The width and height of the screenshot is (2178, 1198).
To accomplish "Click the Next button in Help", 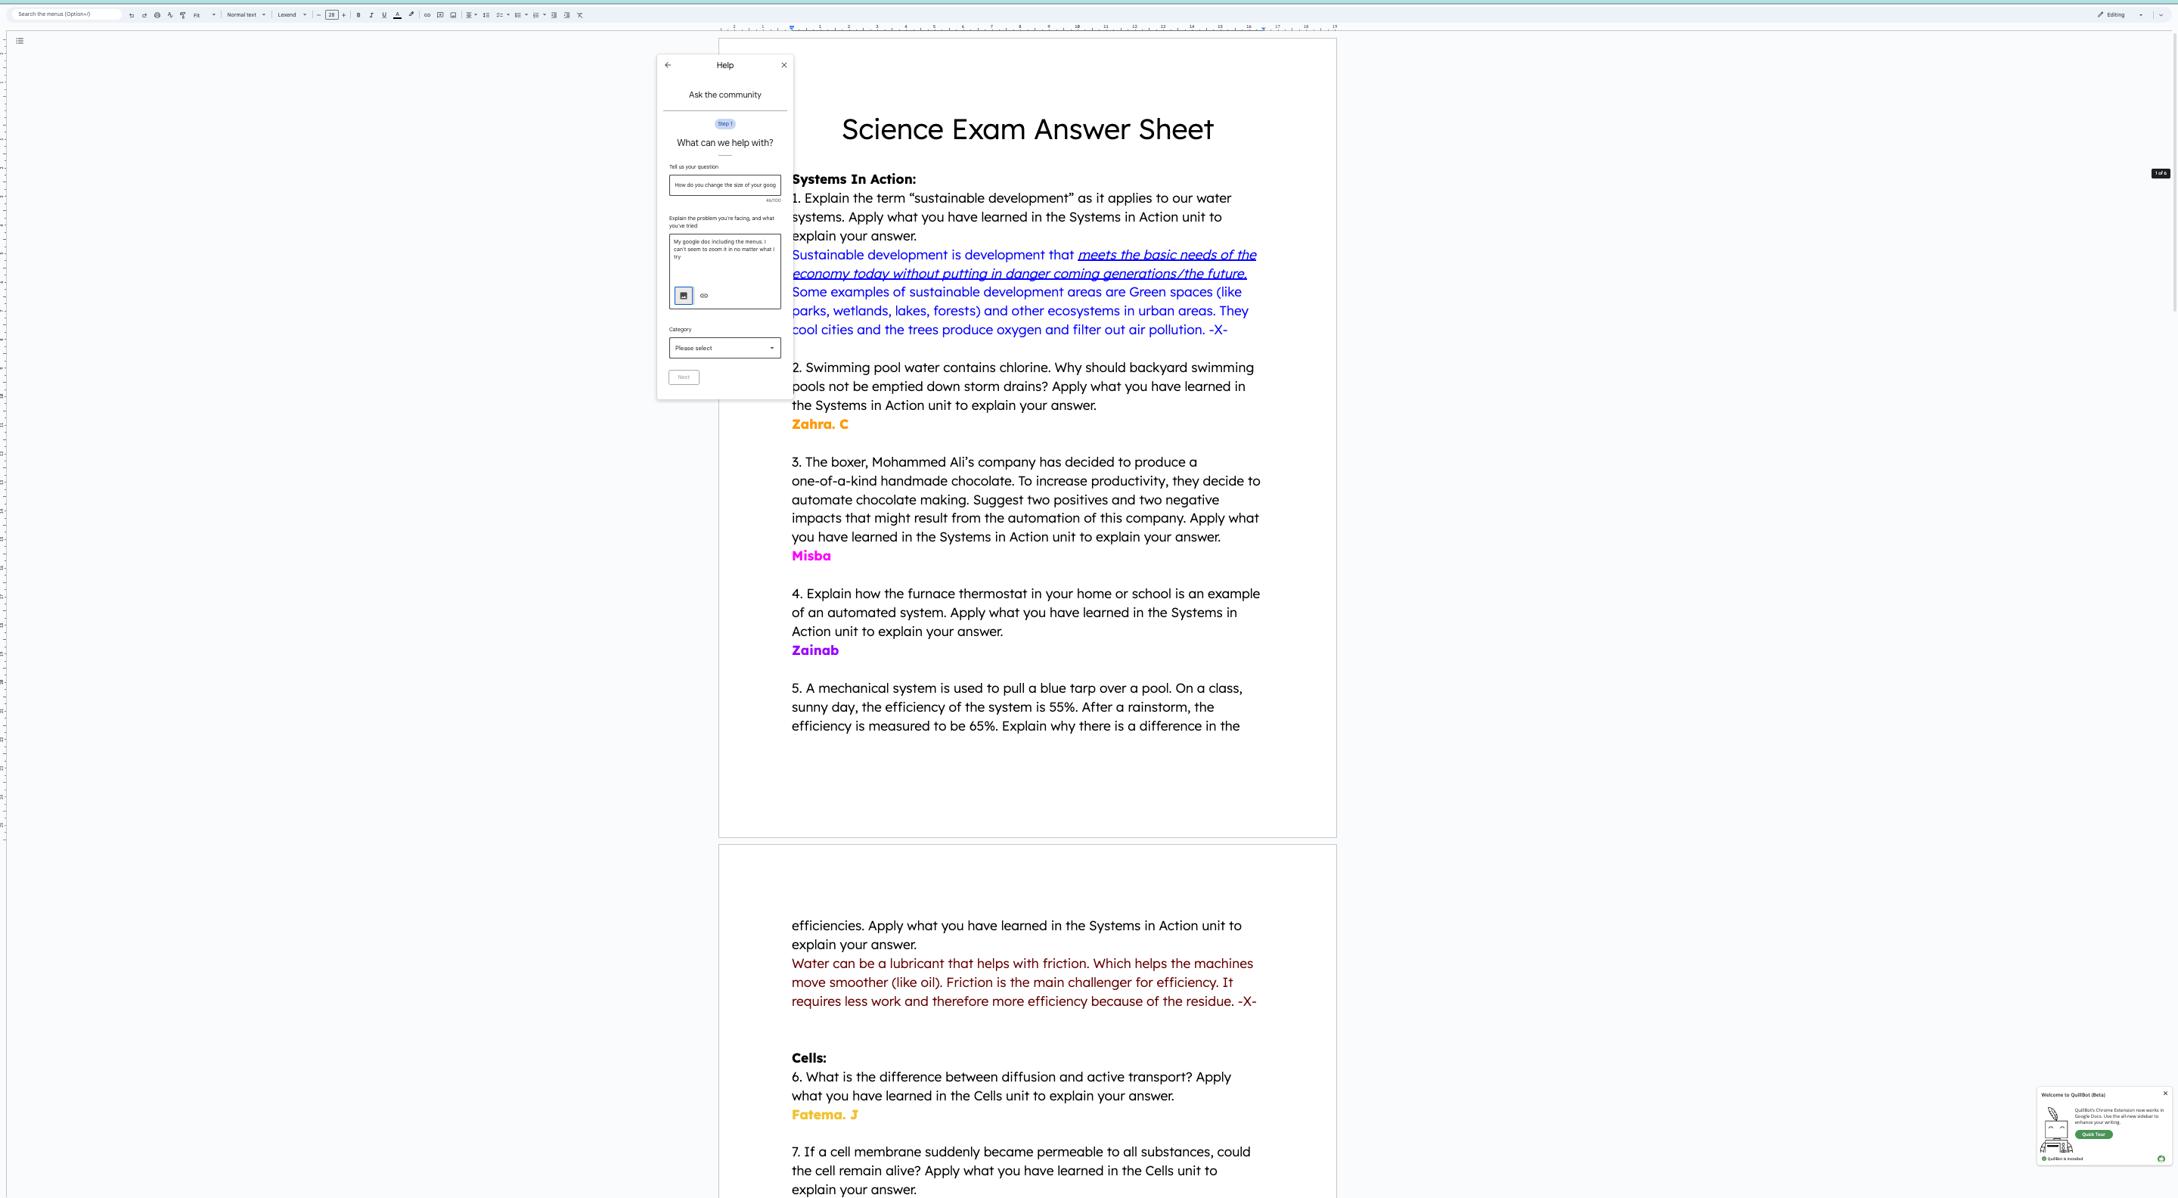I will [x=683, y=377].
